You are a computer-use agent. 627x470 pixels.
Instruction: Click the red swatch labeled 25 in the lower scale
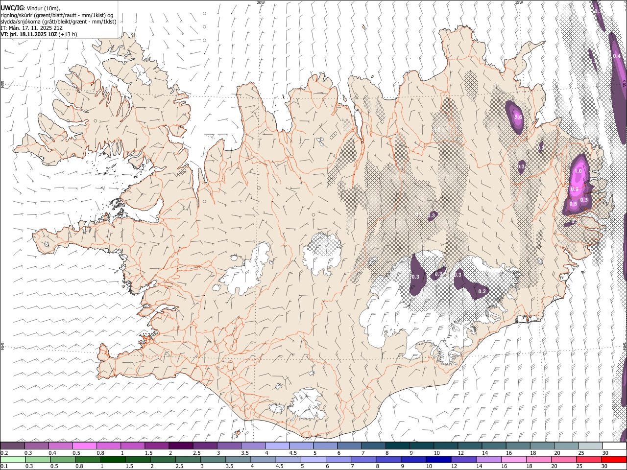(x=589, y=459)
